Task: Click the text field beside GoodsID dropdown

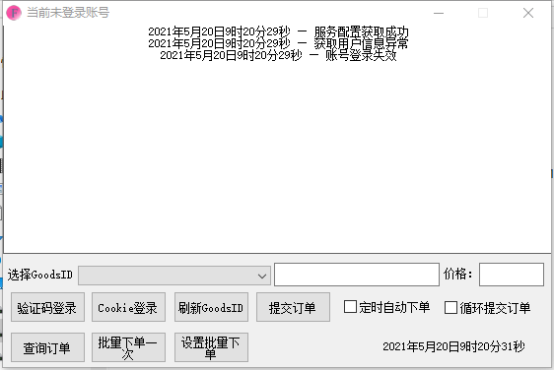Action: coord(357,275)
